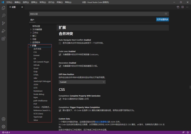Click the errors and warnings status indicator

tap(6, 132)
